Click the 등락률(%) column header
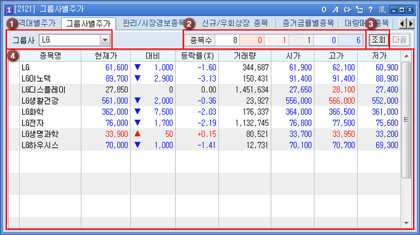420x235 pixels. coord(197,56)
